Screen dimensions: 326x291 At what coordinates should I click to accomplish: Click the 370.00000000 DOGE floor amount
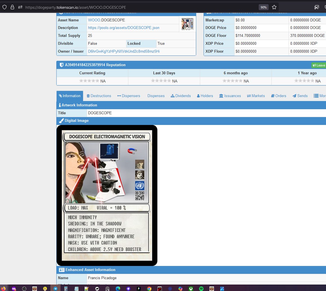coord(307,35)
